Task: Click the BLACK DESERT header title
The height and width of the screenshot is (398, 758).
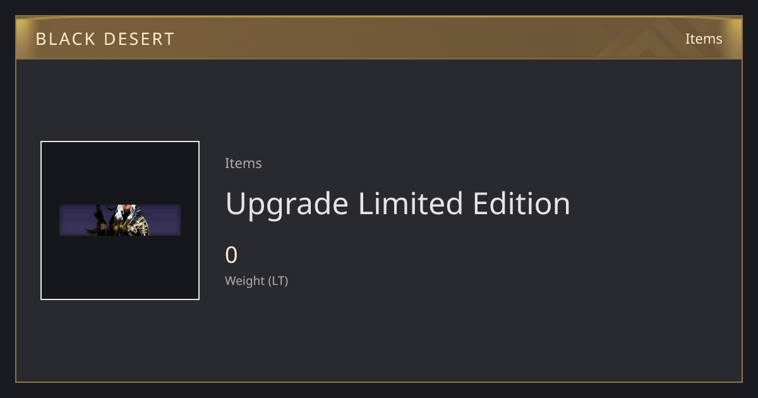Action: (x=105, y=39)
